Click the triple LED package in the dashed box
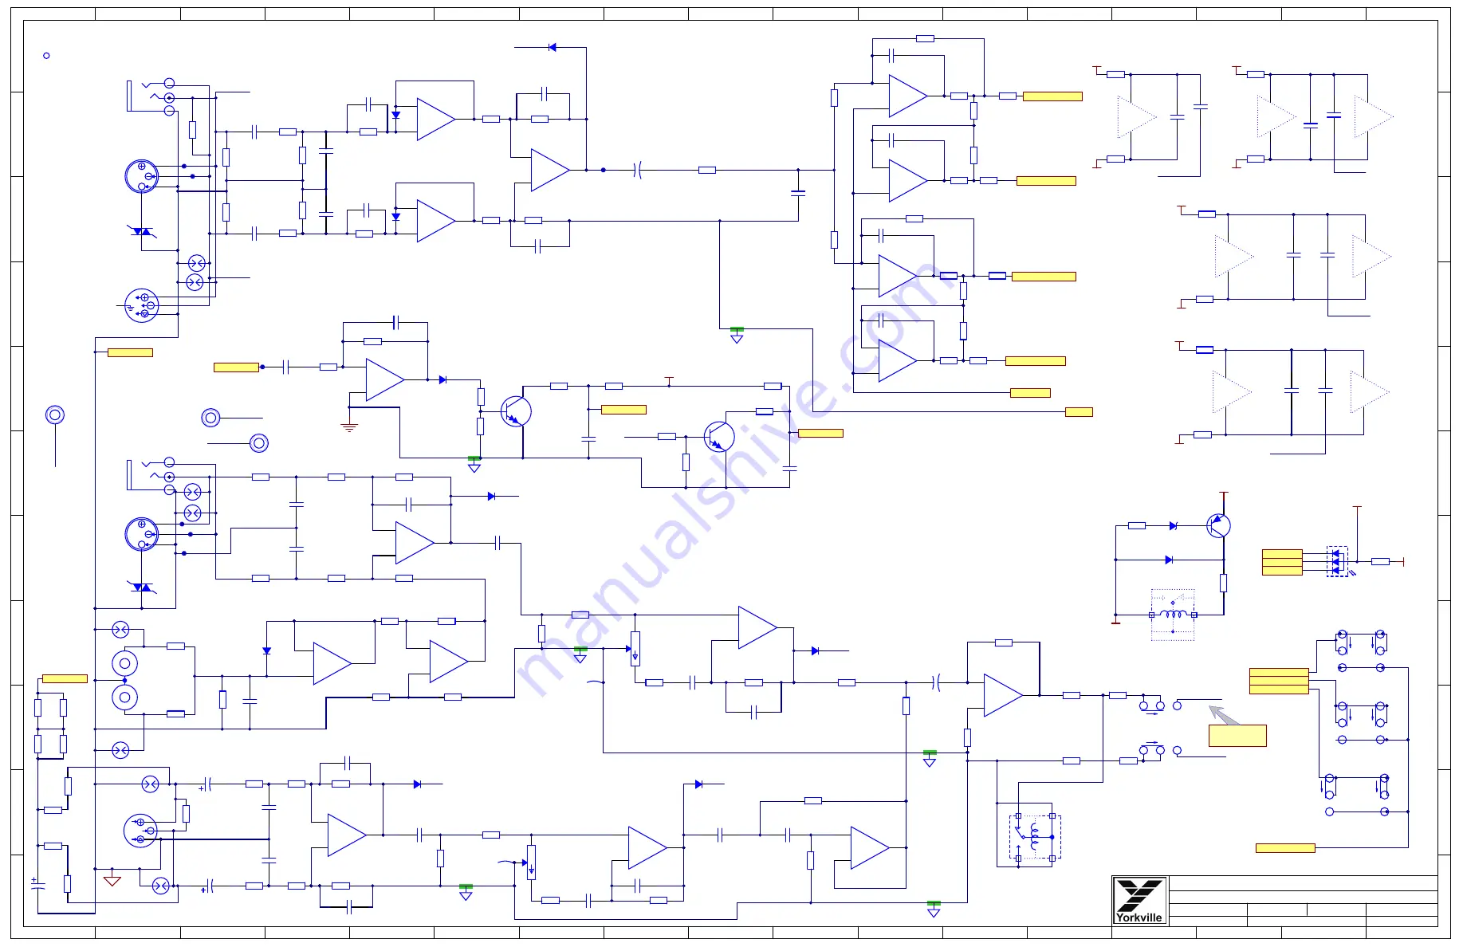Image resolution: width=1463 pixels, height=947 pixels. (1337, 561)
